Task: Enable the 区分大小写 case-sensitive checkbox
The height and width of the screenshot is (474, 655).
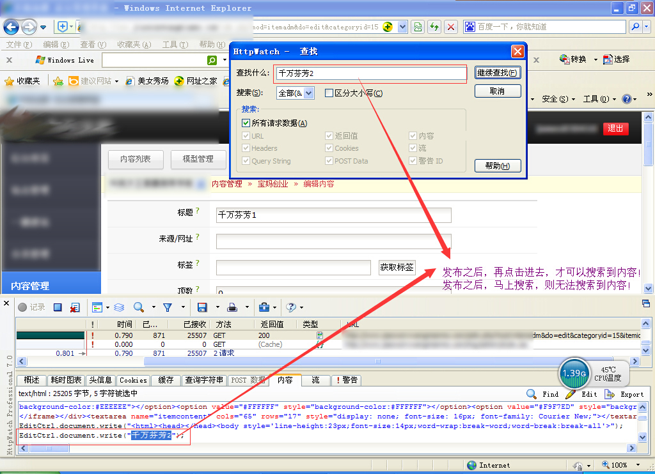Action: click(329, 93)
